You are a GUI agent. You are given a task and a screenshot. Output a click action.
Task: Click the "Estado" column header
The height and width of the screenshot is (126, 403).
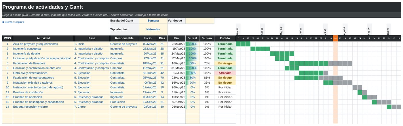(225, 38)
